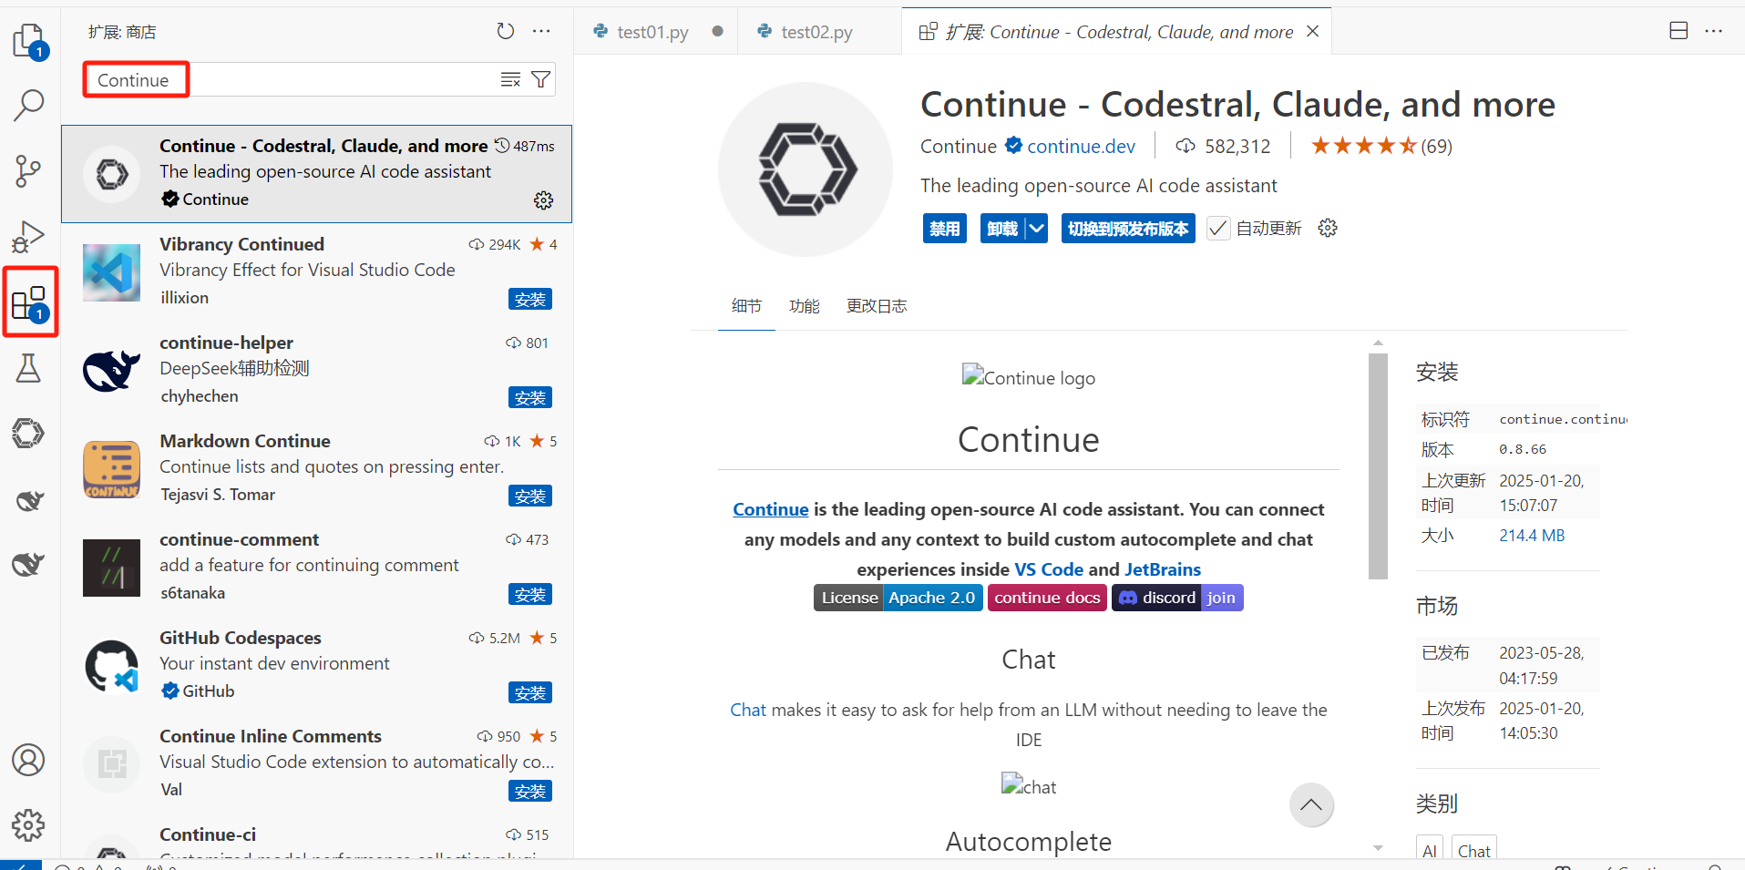Open the Search view icon
The image size is (1745, 870).
29,106
